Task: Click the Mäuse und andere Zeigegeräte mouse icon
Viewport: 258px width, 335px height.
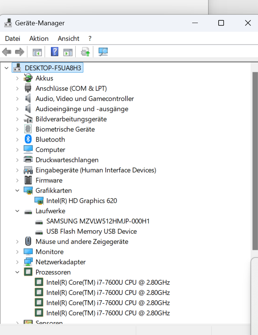Action: tap(28, 242)
